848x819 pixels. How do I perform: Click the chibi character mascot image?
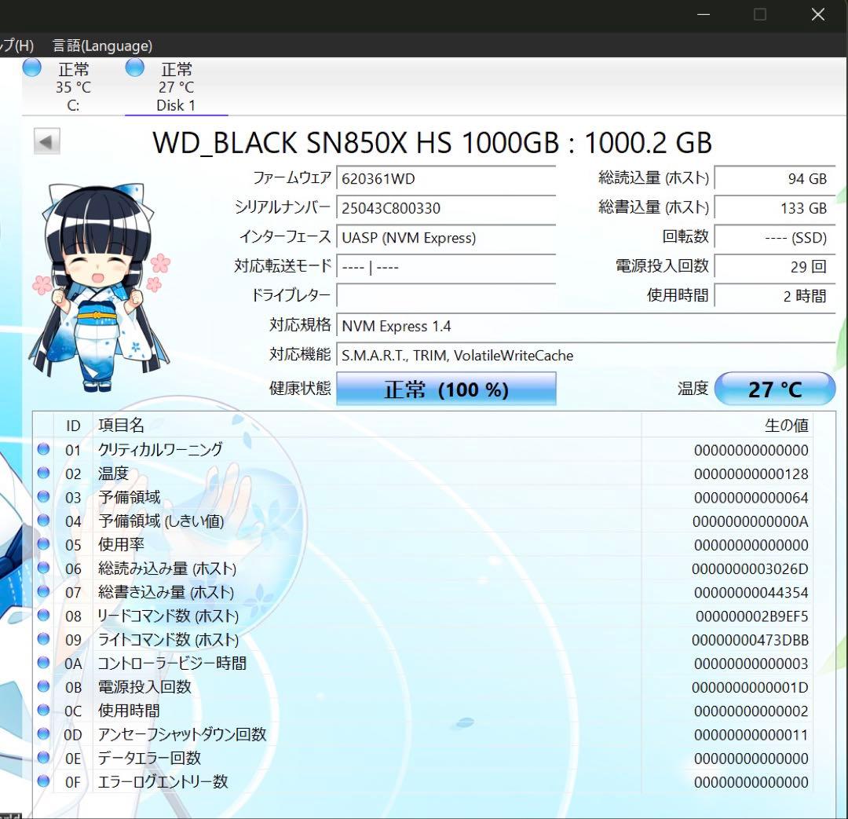99,287
